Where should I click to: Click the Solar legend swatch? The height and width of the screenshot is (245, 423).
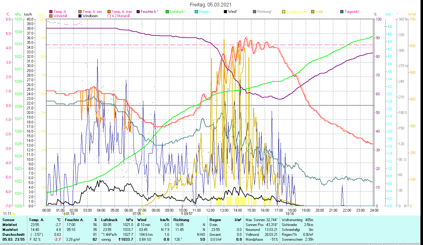coord(313,12)
